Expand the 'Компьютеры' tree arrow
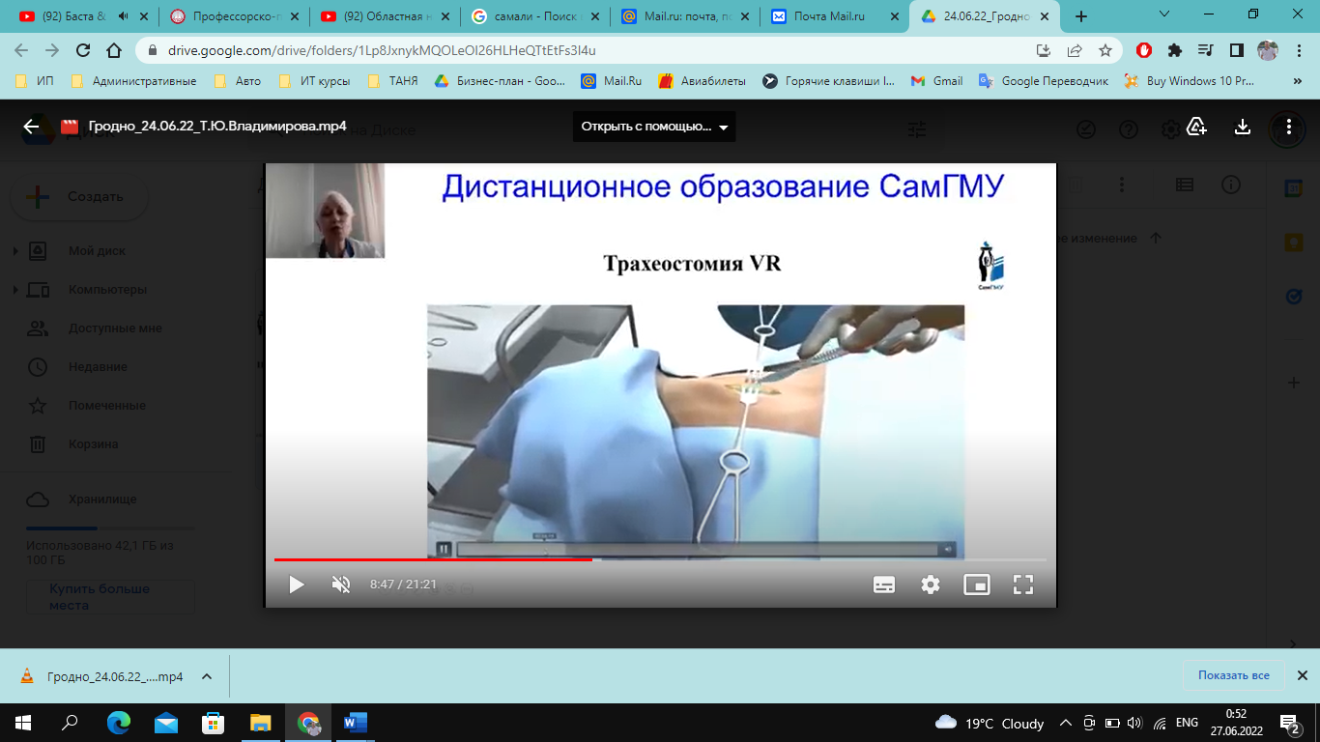1320x742 pixels. [x=14, y=290]
